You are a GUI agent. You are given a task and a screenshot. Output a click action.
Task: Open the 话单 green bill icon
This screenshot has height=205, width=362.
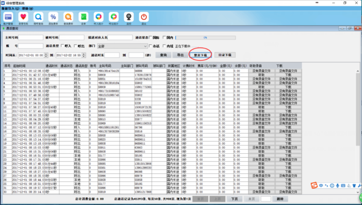tap(83, 17)
